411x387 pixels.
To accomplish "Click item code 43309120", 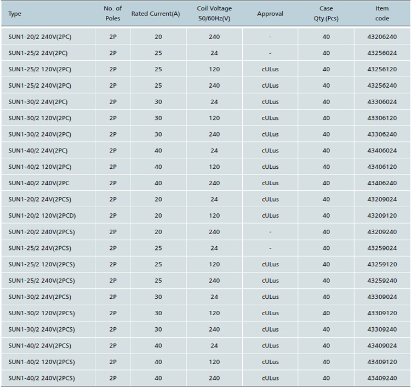I will (382, 313).
